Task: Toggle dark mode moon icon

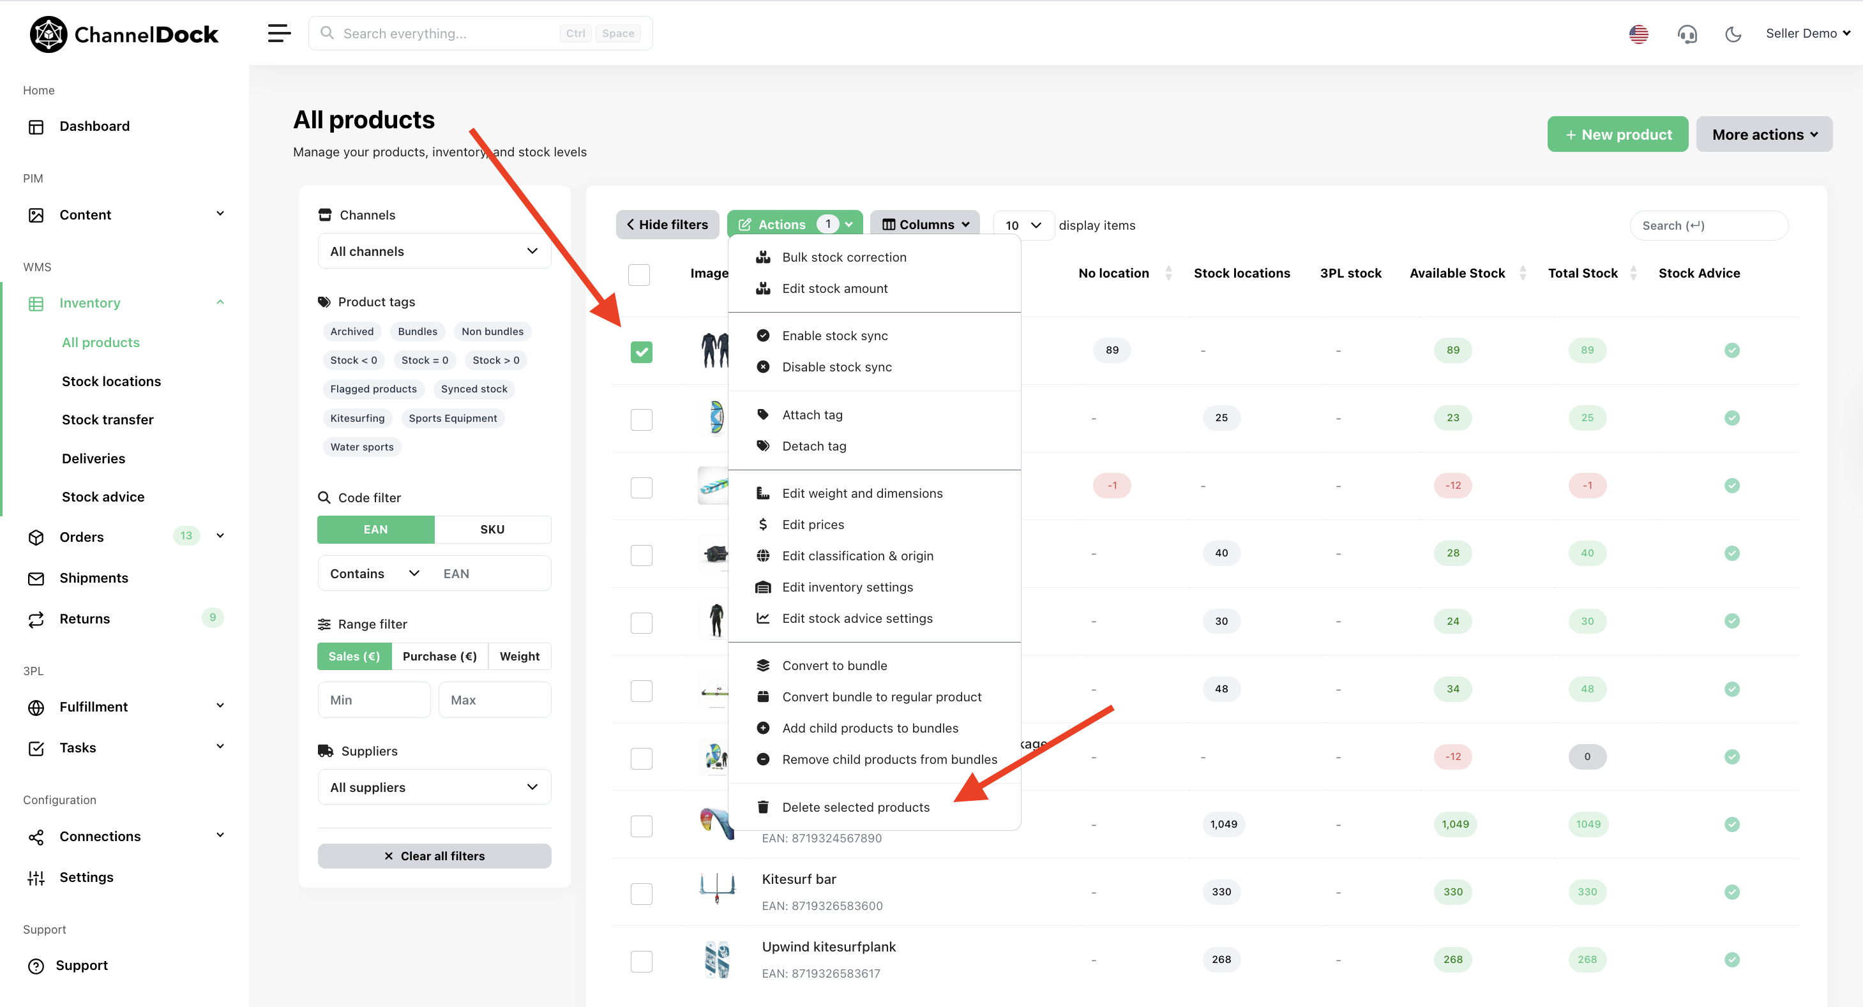Action: pyautogui.click(x=1733, y=34)
